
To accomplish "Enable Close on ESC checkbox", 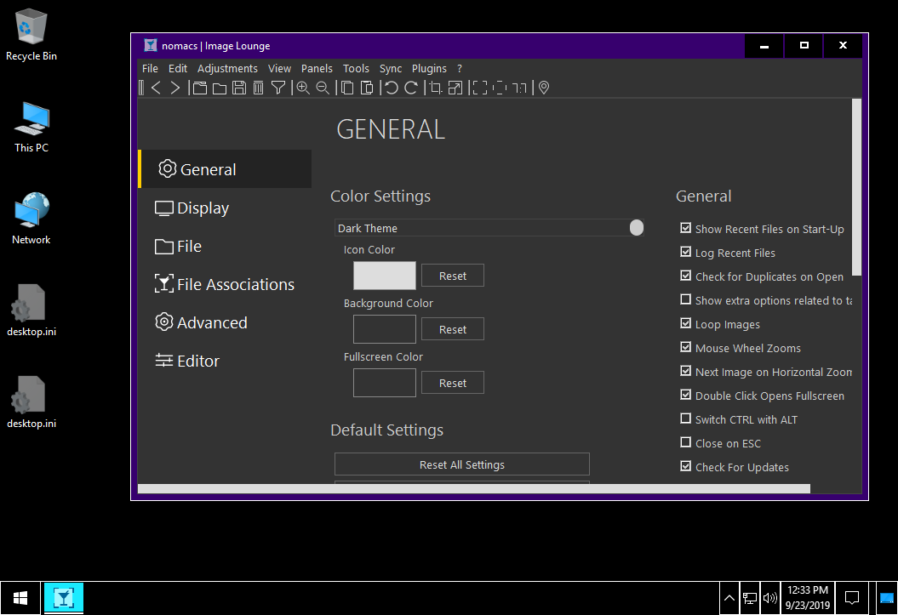I will (x=685, y=442).
